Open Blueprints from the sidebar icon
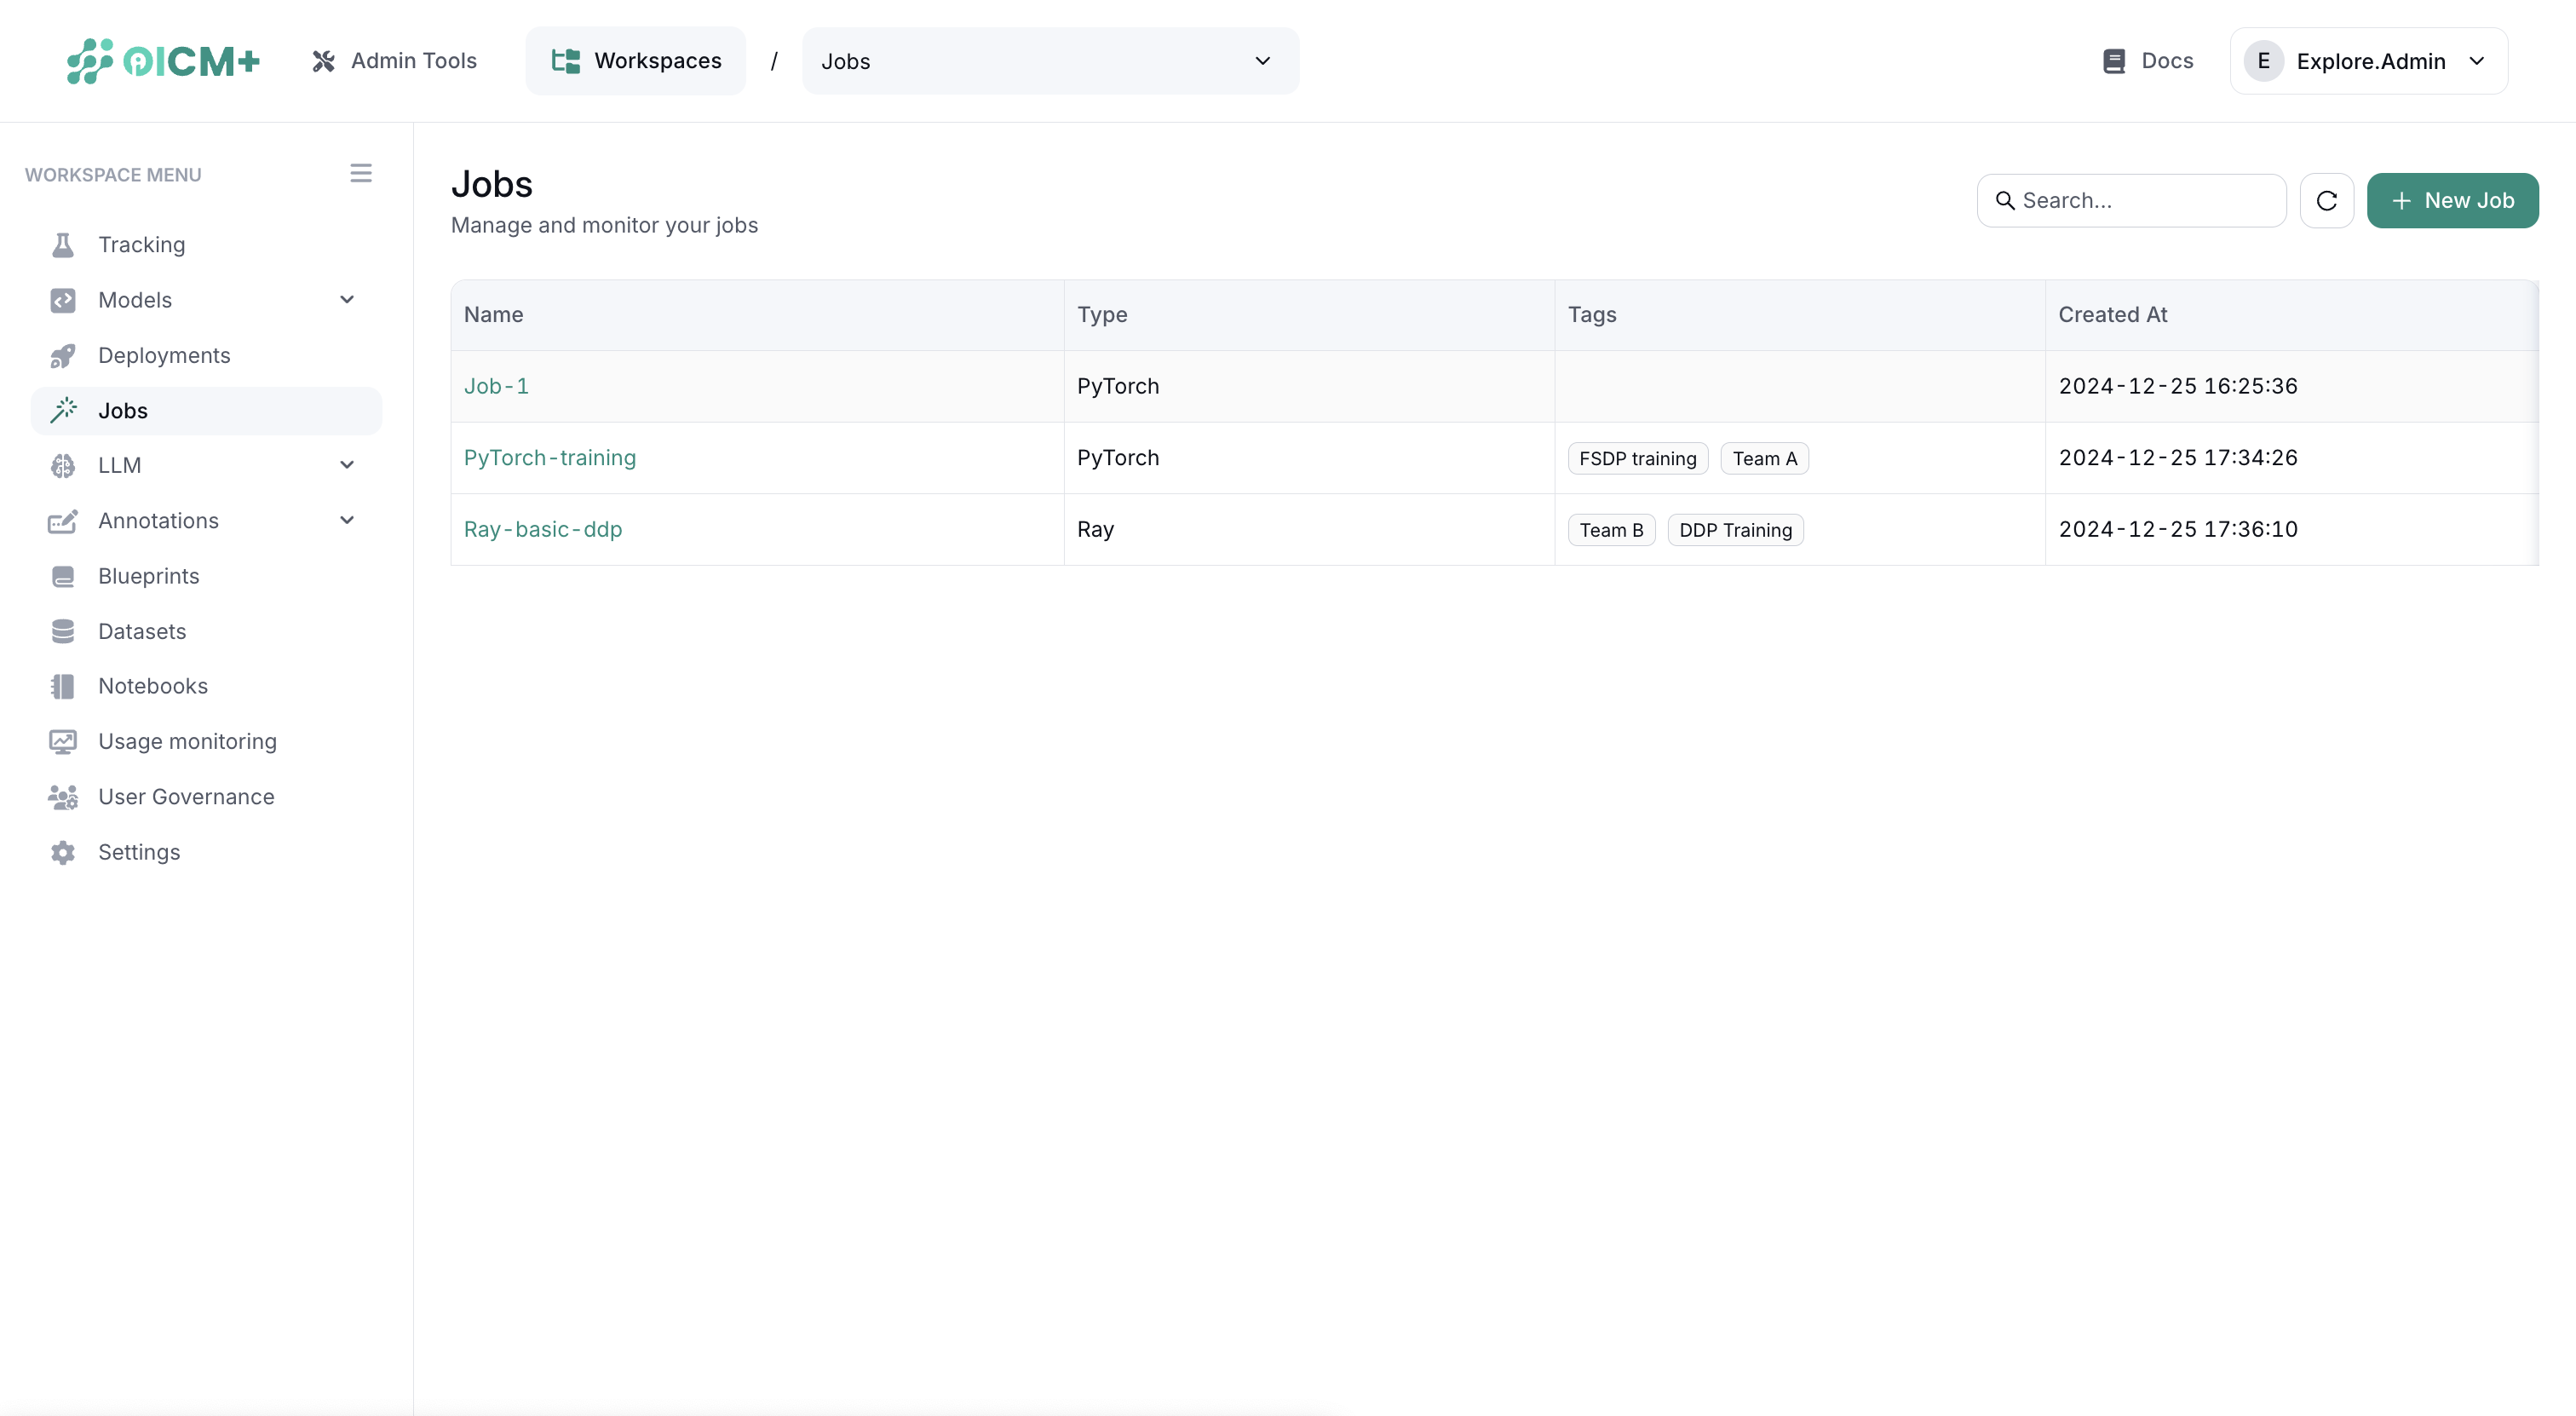Image resolution: width=2576 pixels, height=1416 pixels. [x=63, y=576]
